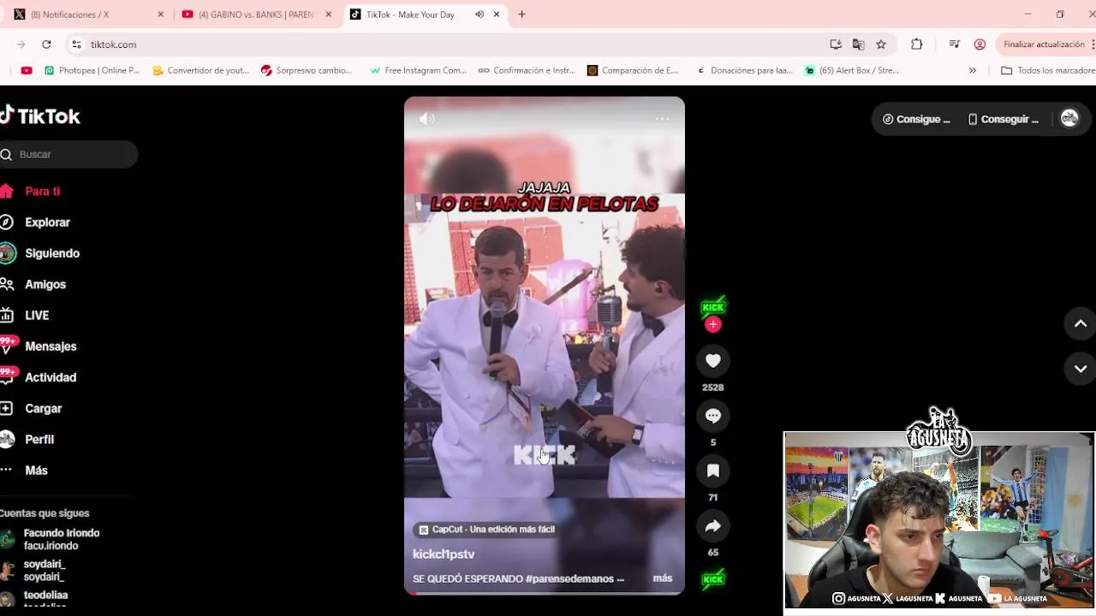Click the install app icon in address bar
The image size is (1096, 616).
click(x=836, y=44)
